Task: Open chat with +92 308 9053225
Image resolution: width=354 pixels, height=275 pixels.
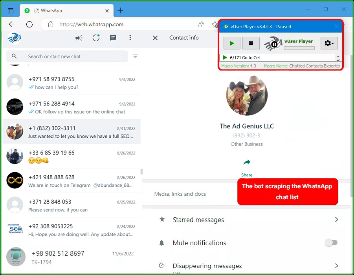Action: click(72, 230)
